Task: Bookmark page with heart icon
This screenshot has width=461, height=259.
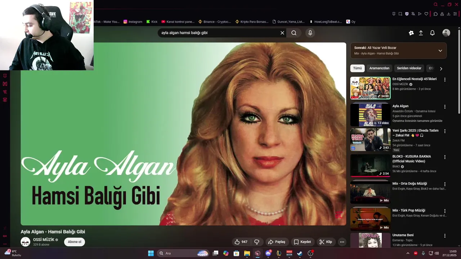Action: coord(426,14)
